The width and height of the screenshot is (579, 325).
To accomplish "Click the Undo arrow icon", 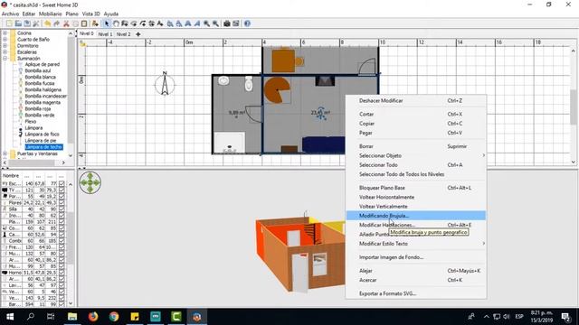I will [48, 23].
